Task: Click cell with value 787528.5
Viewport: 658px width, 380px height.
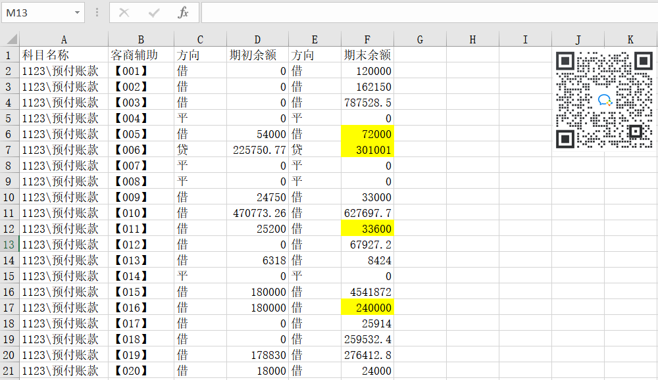Action: click(367, 103)
